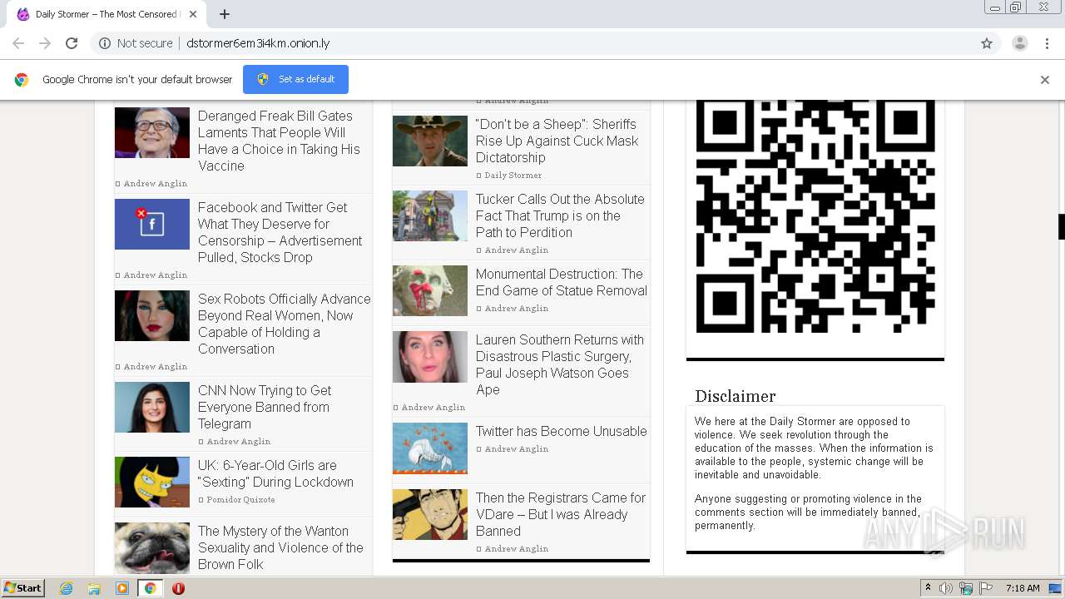Open the UK Lockdown article headline
The height and width of the screenshot is (599, 1065).
275,473
